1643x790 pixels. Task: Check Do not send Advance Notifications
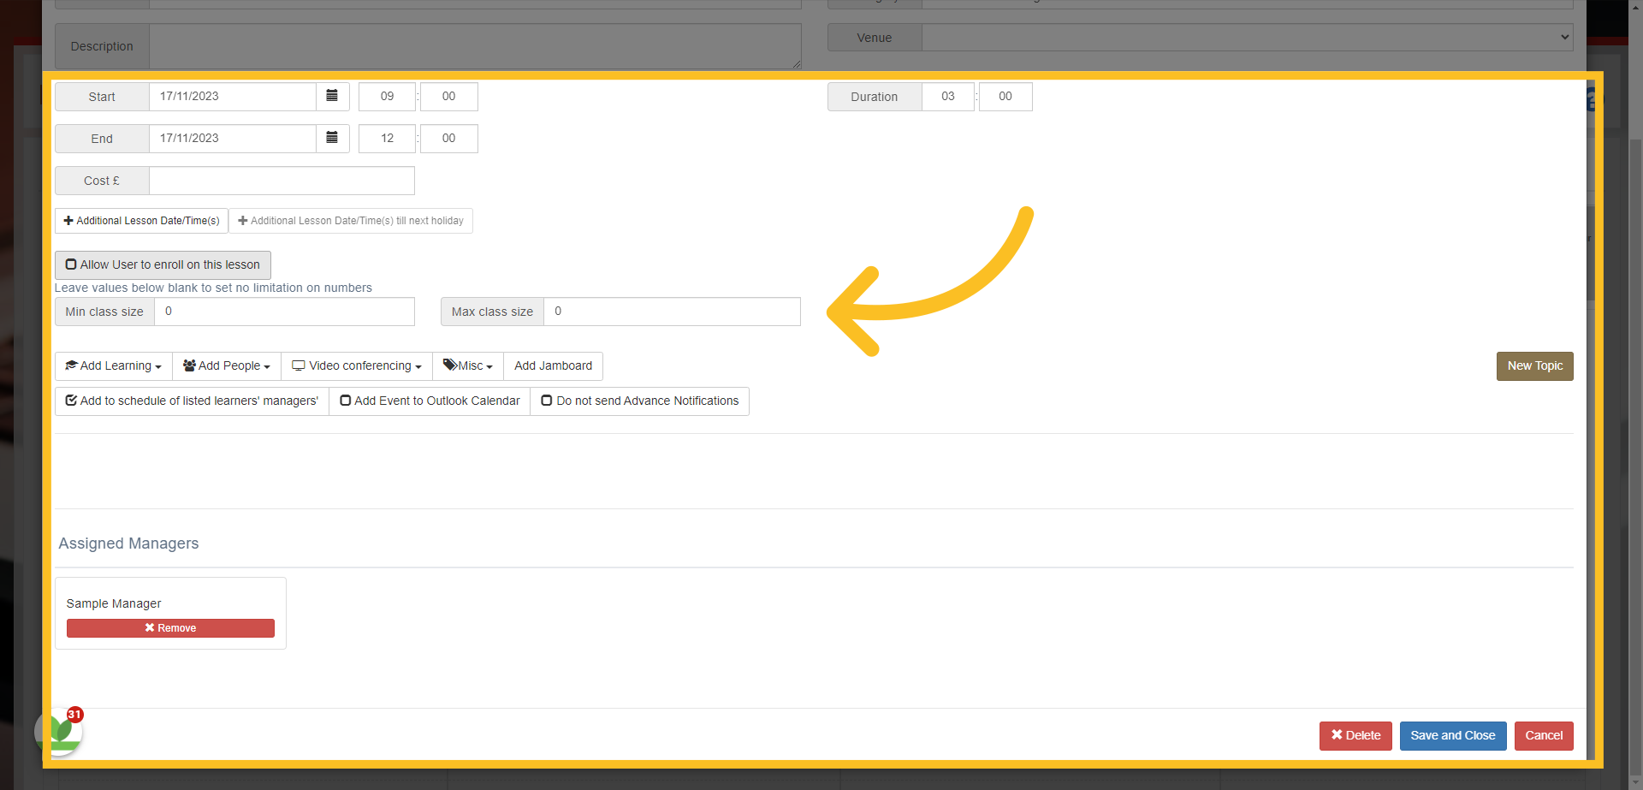click(639, 401)
